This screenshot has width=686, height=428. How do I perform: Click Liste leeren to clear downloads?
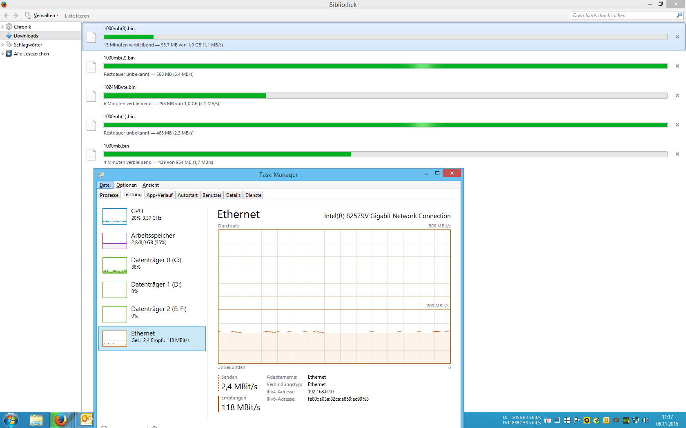(77, 16)
